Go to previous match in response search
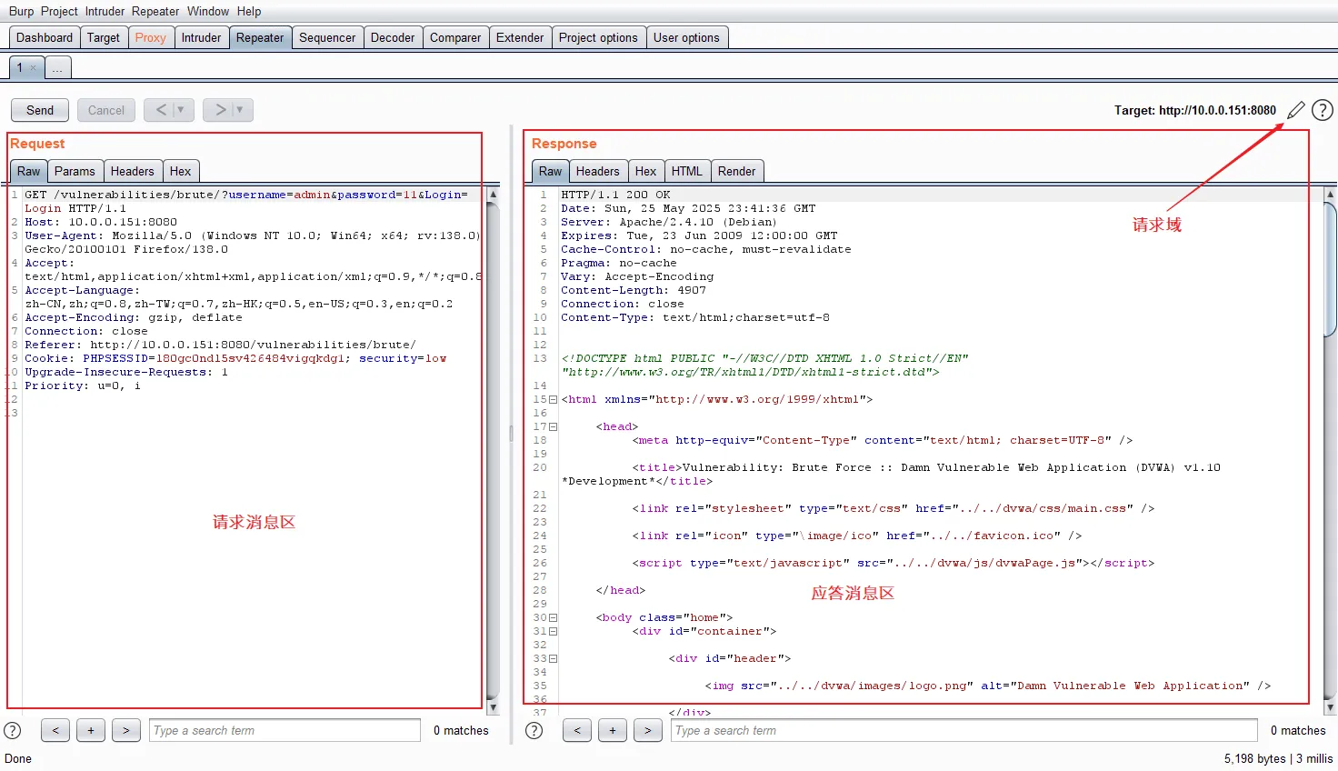 (x=577, y=730)
